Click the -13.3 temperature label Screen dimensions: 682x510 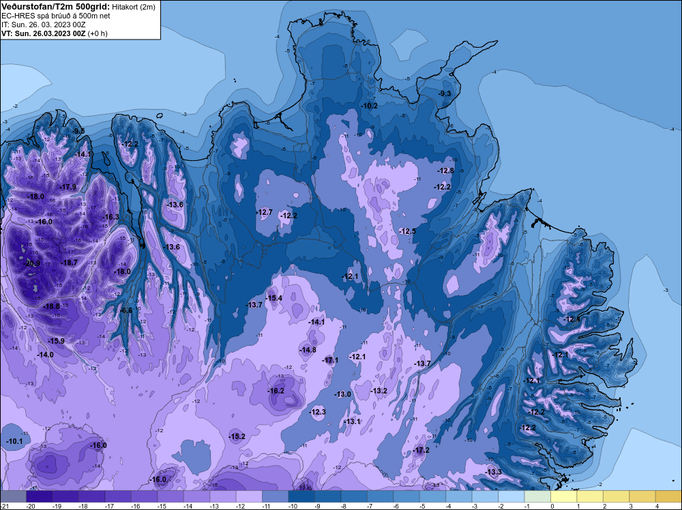click(x=494, y=472)
